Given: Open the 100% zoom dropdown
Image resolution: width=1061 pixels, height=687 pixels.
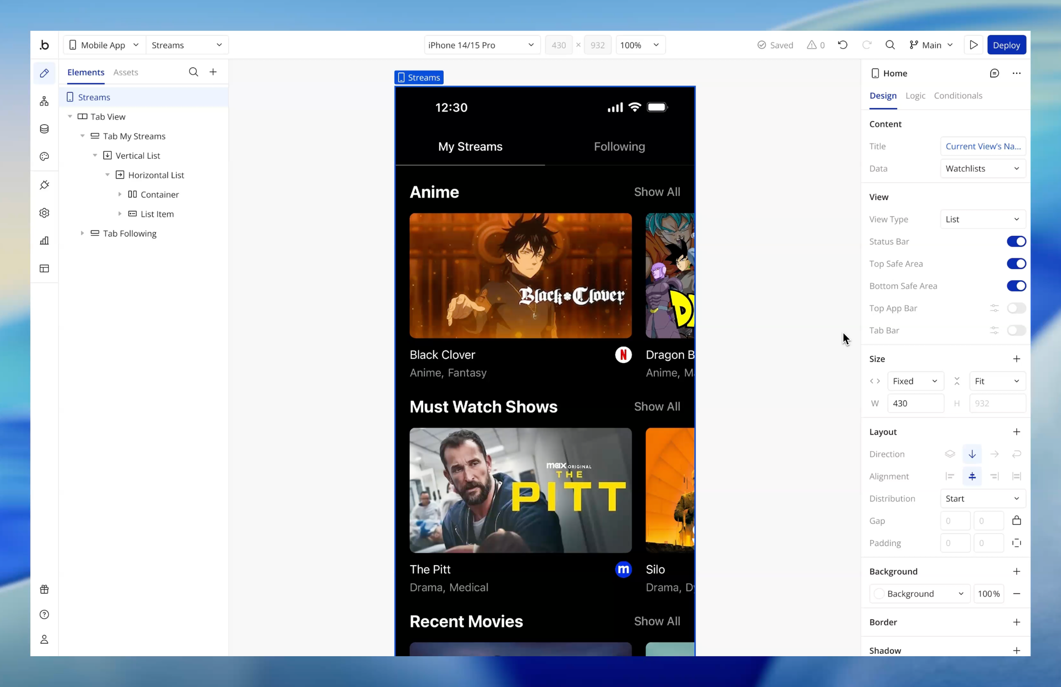Looking at the screenshot, I should (640, 45).
